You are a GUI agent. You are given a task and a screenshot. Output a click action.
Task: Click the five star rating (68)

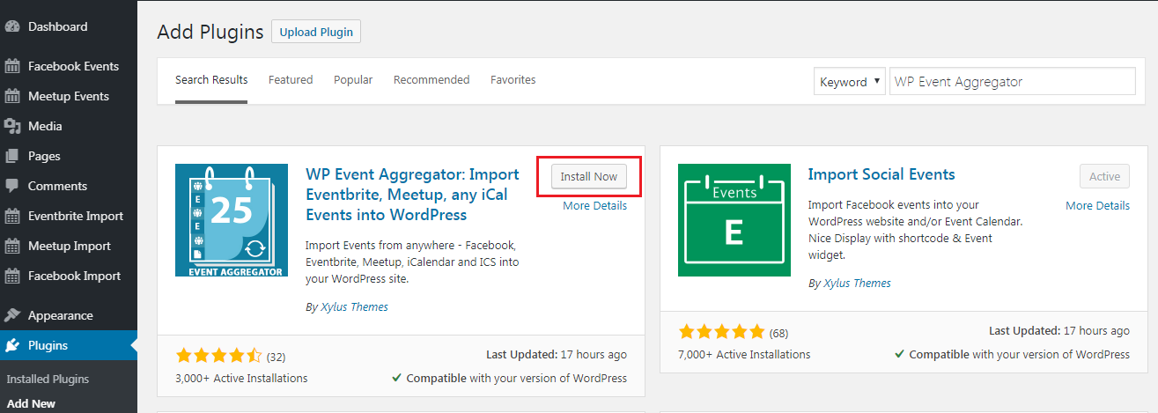pyautogui.click(x=721, y=332)
